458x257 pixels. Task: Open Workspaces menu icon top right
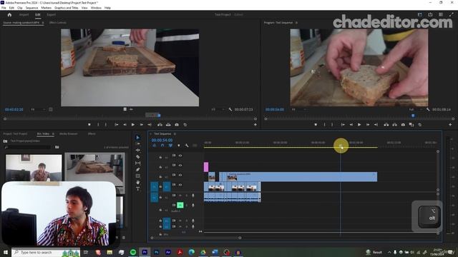point(420,14)
